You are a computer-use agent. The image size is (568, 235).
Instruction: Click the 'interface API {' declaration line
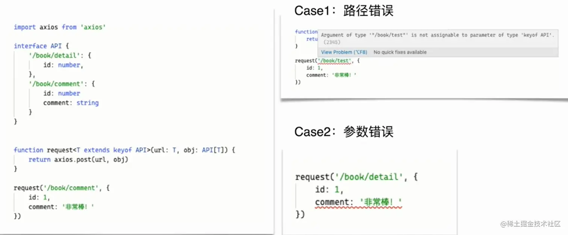42,46
